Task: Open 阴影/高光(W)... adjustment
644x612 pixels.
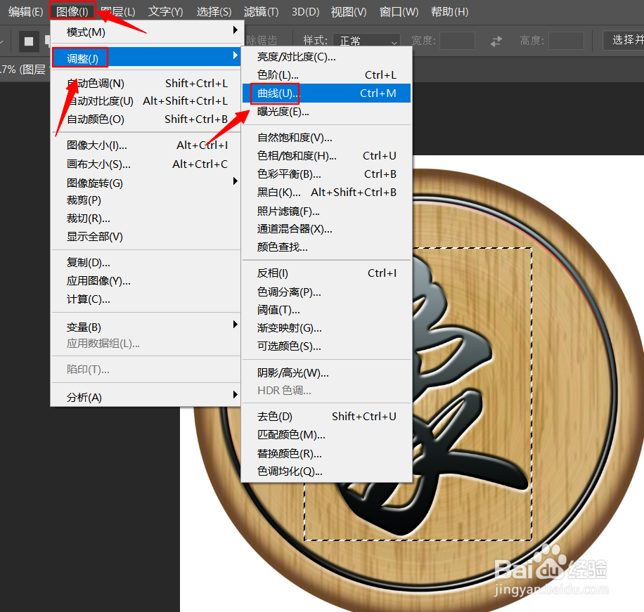Action: click(326, 372)
